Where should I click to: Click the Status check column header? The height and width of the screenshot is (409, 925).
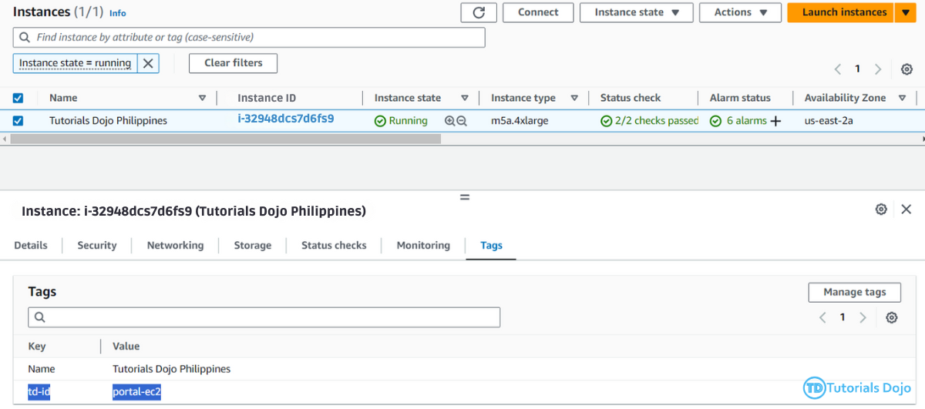(x=631, y=98)
